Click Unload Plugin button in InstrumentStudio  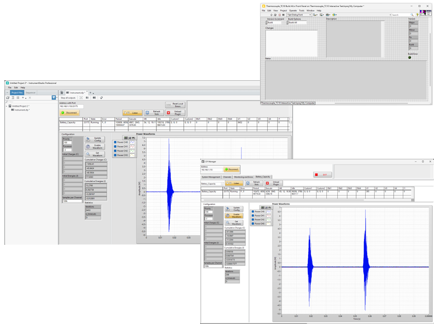tap(175, 113)
